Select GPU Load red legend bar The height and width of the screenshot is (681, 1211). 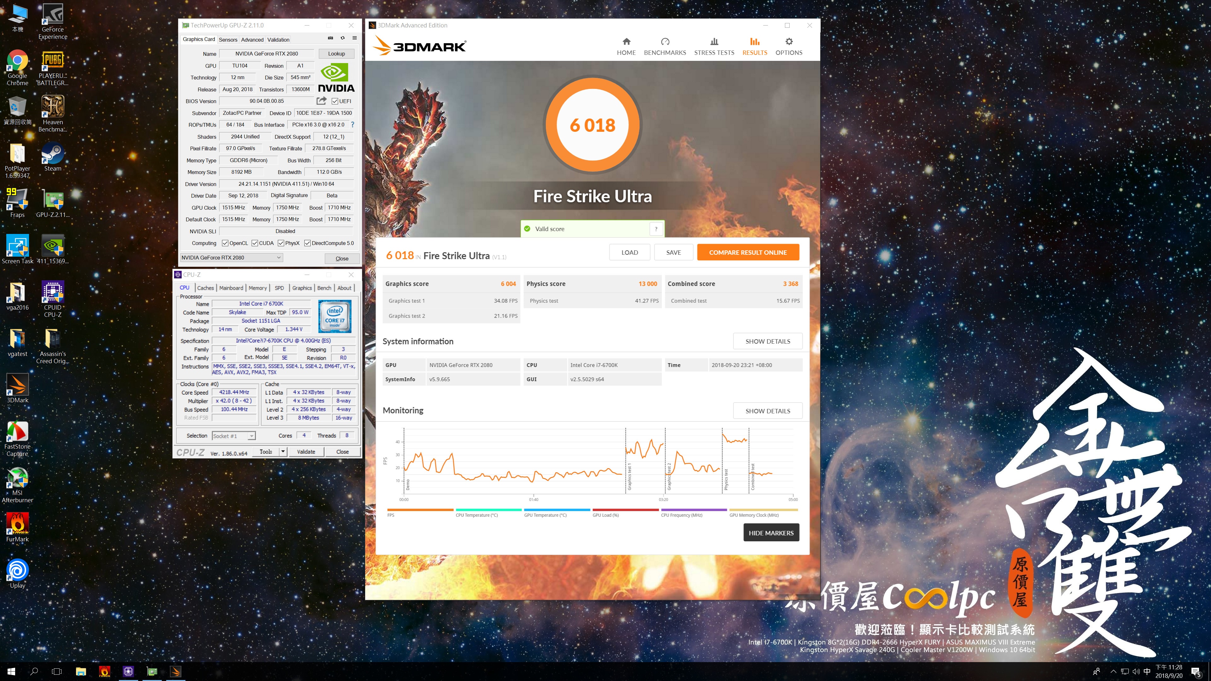click(625, 510)
